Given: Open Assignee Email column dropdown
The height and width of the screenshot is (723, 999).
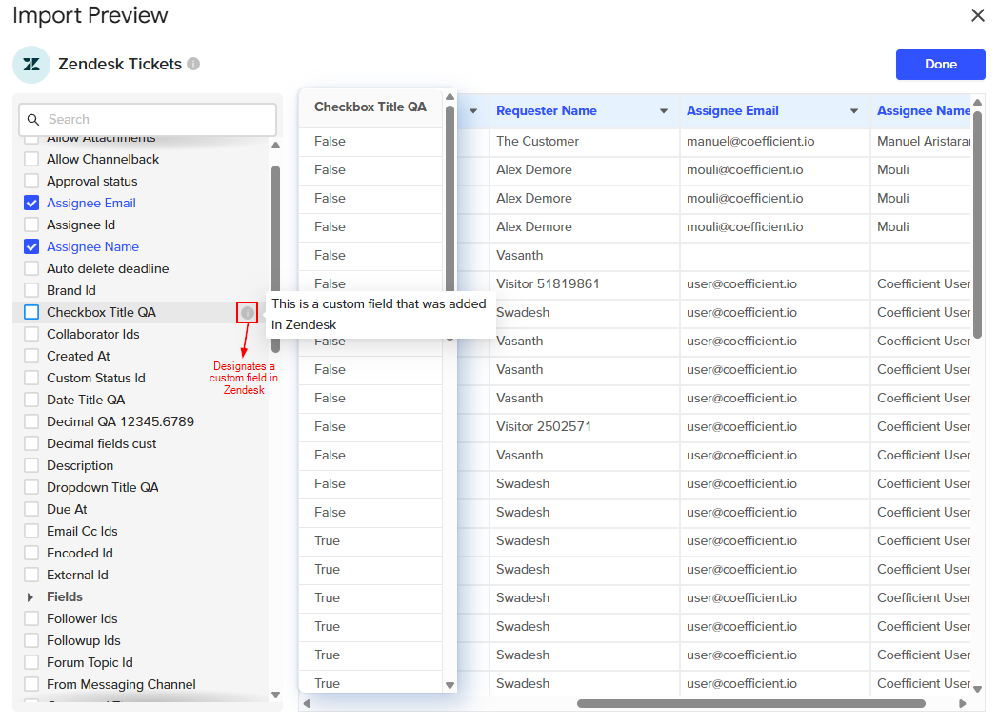Looking at the screenshot, I should point(854,111).
